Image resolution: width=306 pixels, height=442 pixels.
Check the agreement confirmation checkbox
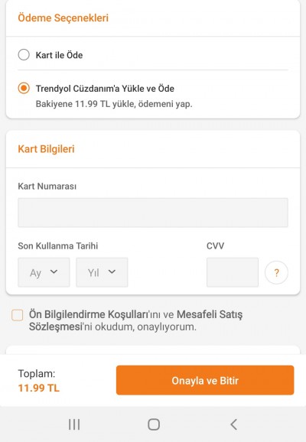click(17, 315)
